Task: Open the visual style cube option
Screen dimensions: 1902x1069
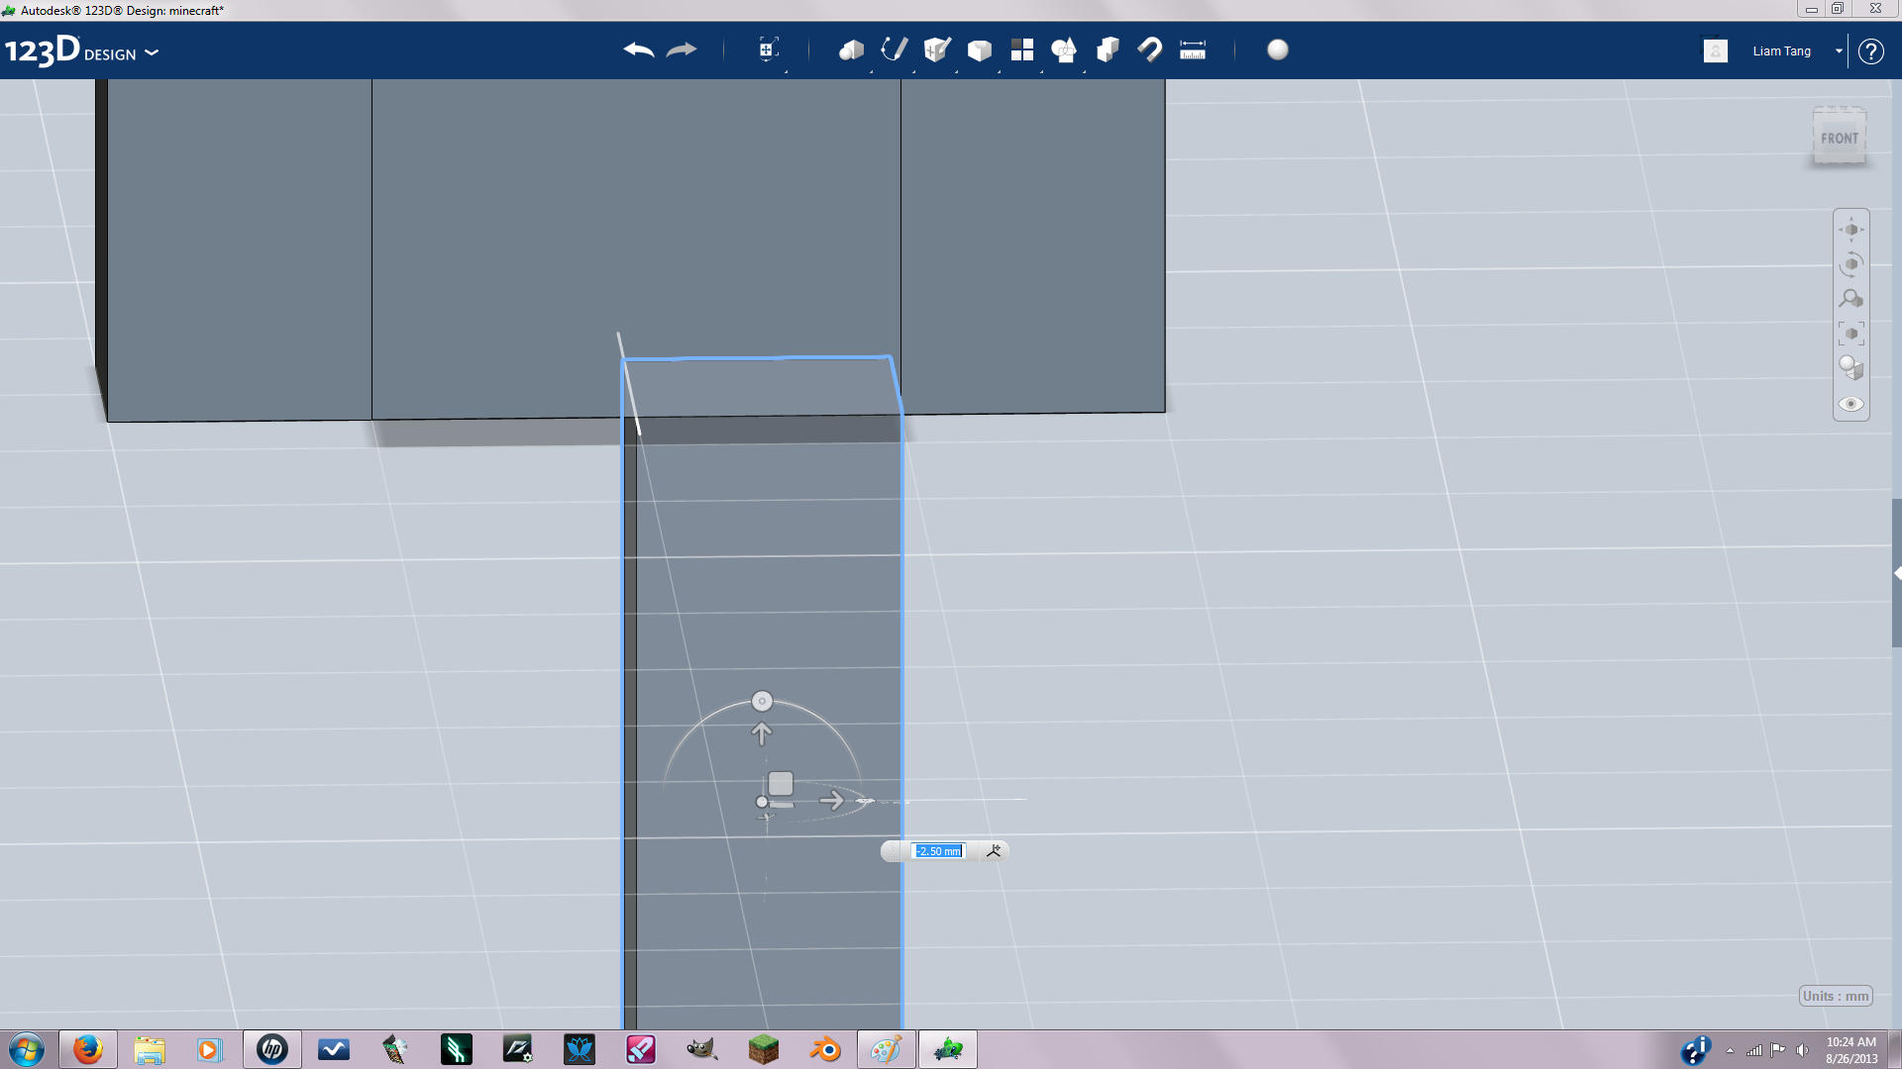Action: click(1851, 368)
